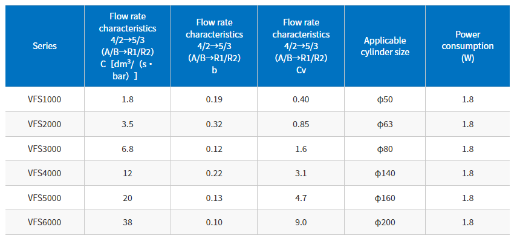
Task: Click the 38 C value cell
Action: 128,222
